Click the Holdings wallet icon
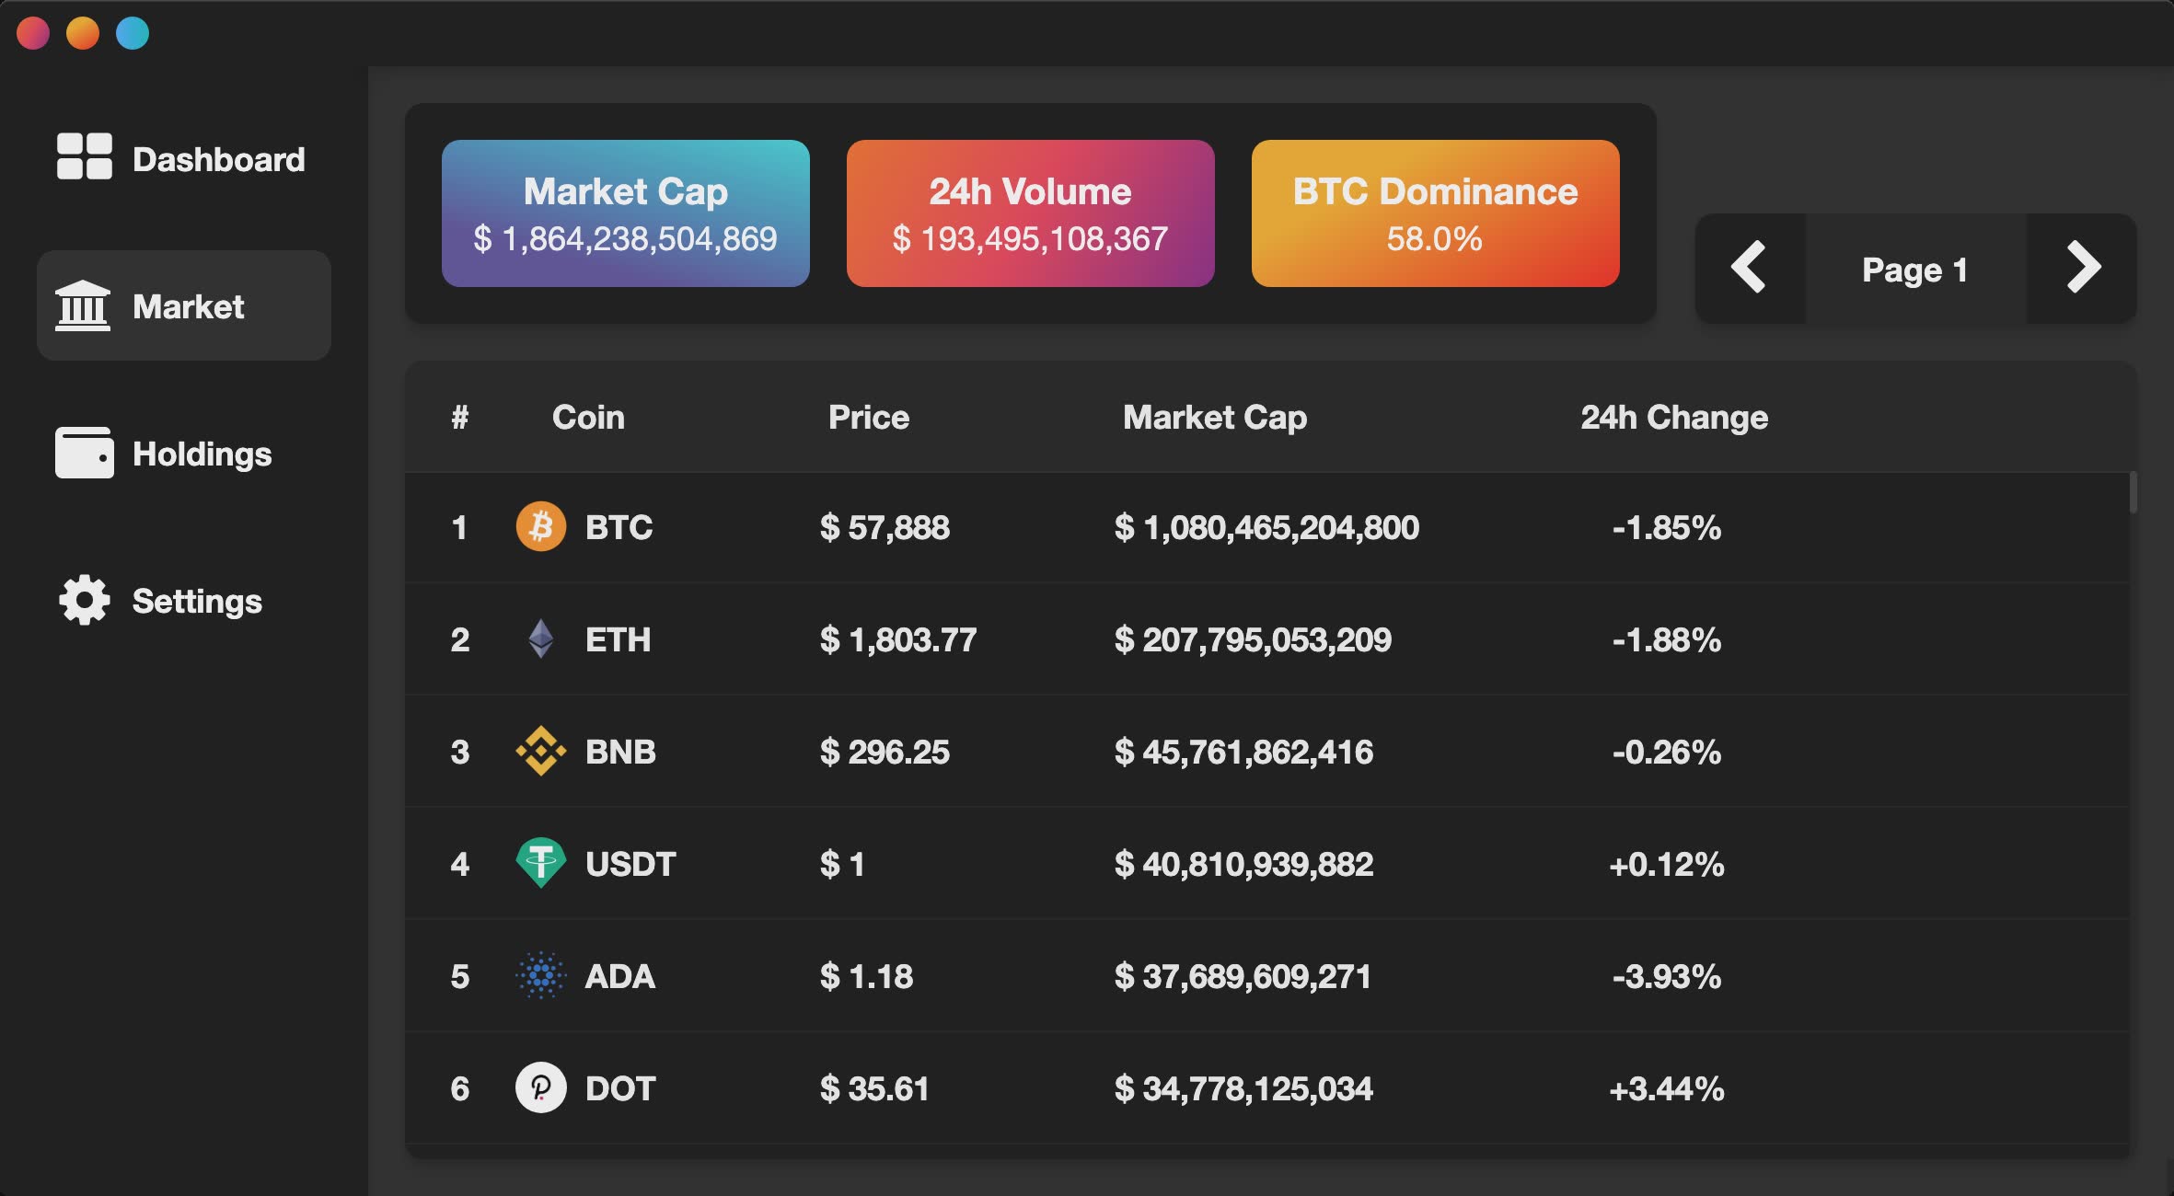2174x1196 pixels. click(84, 453)
